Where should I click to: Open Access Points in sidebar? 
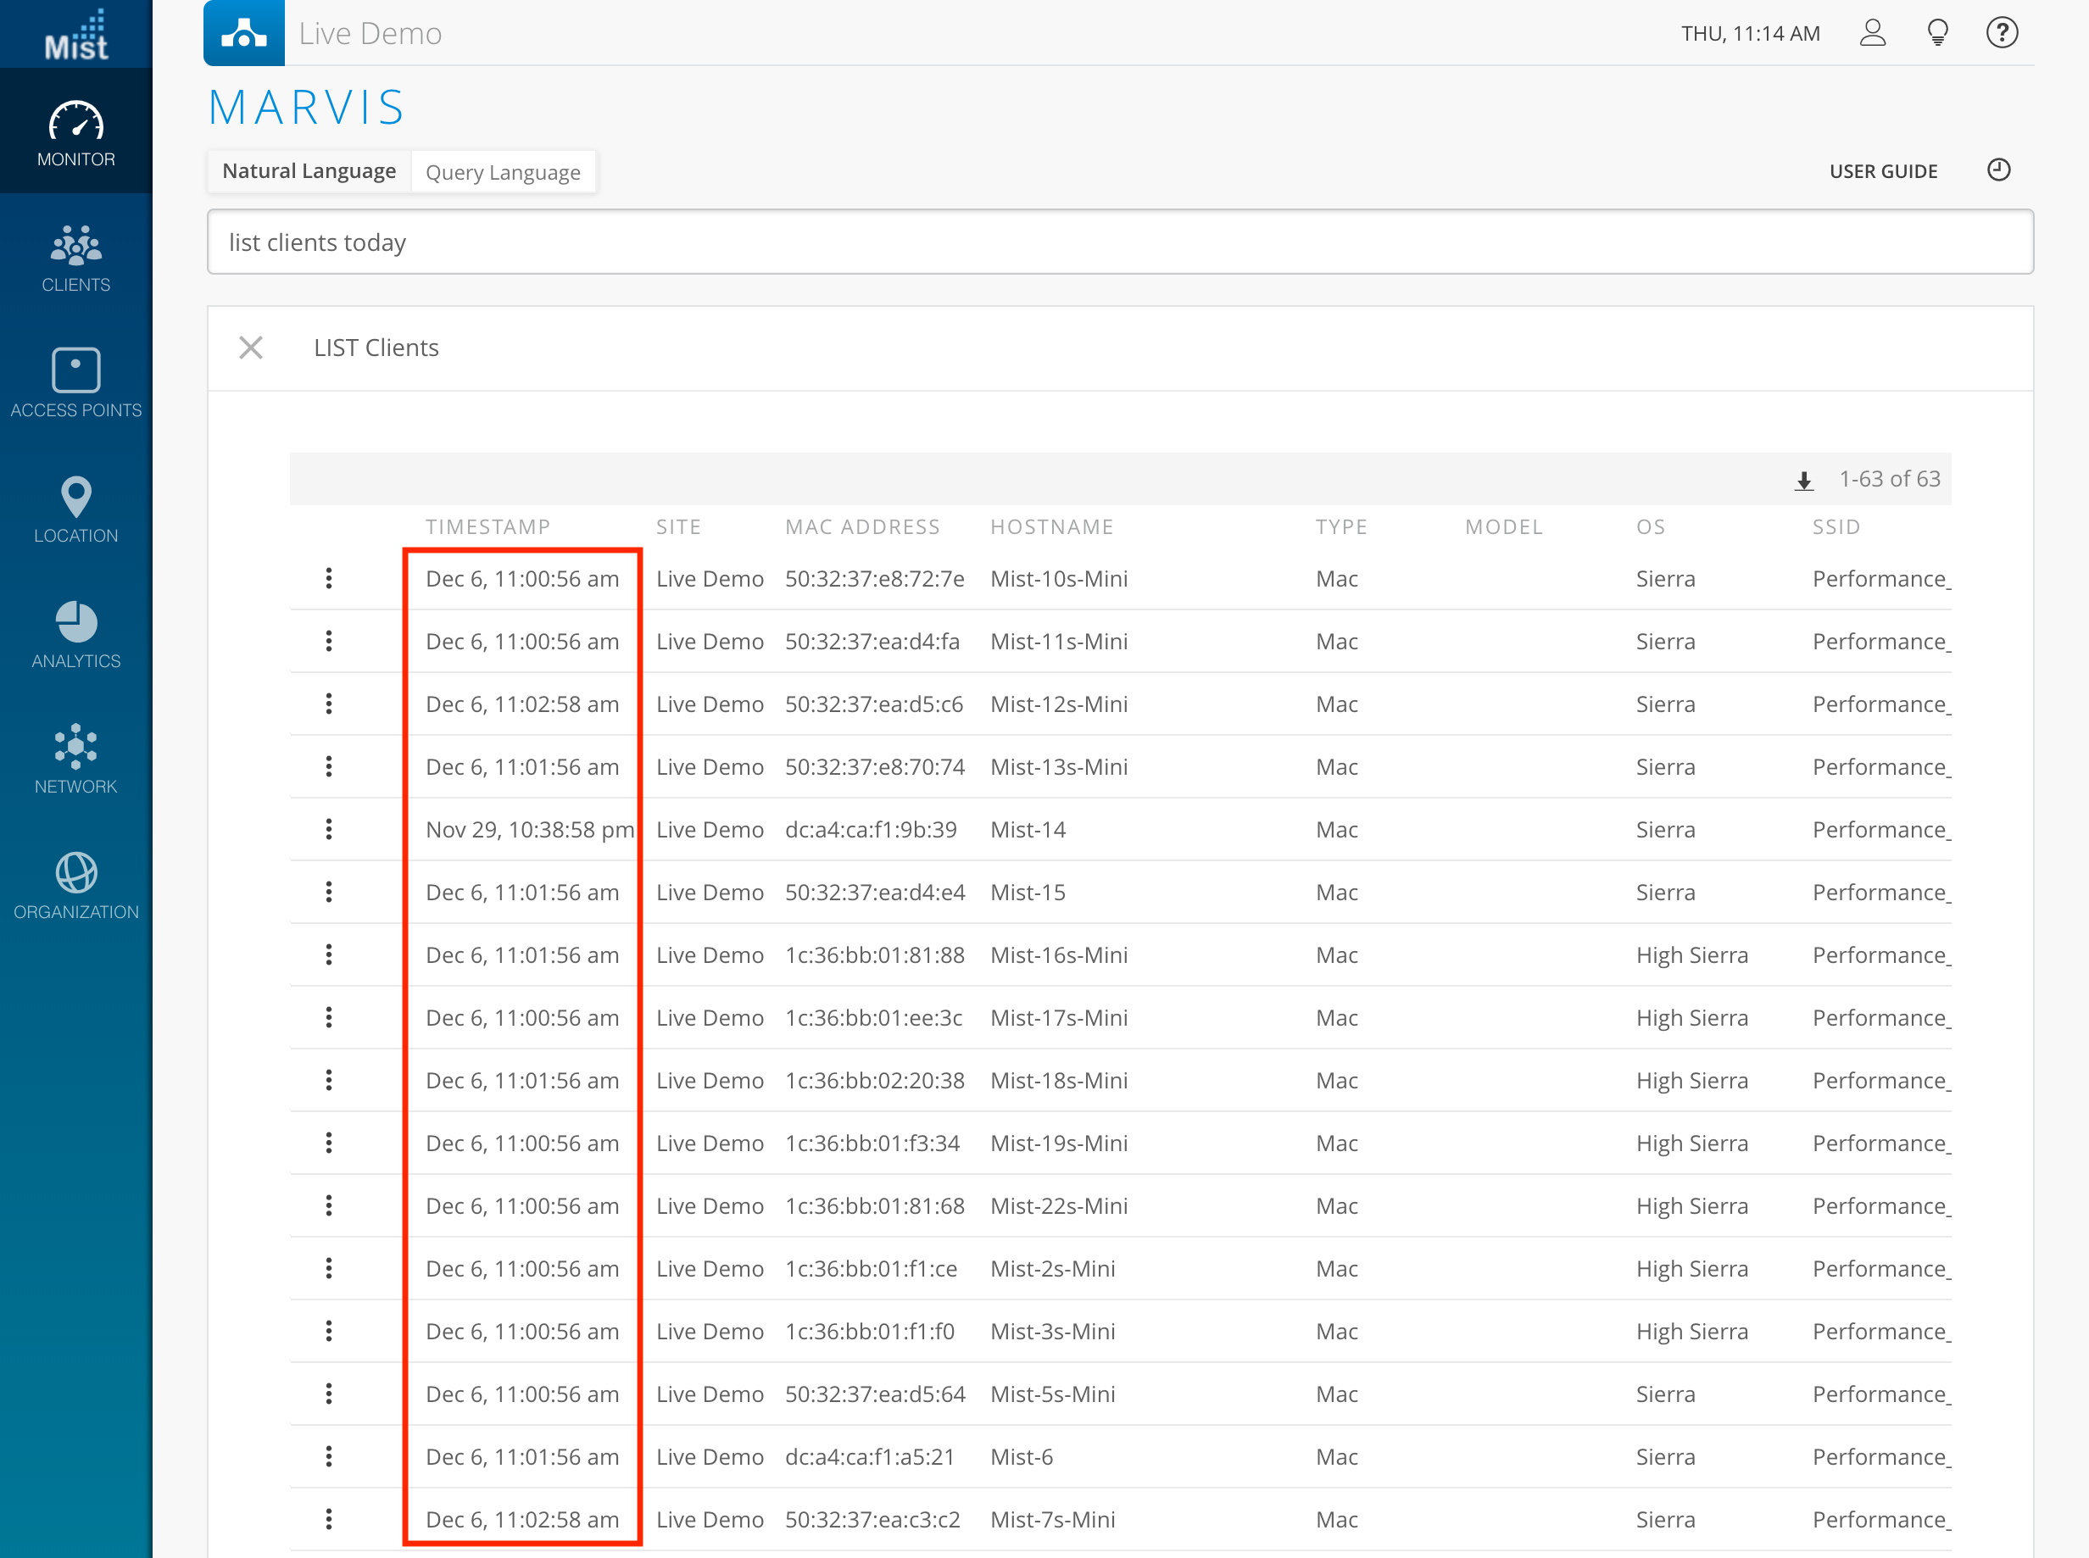click(75, 384)
